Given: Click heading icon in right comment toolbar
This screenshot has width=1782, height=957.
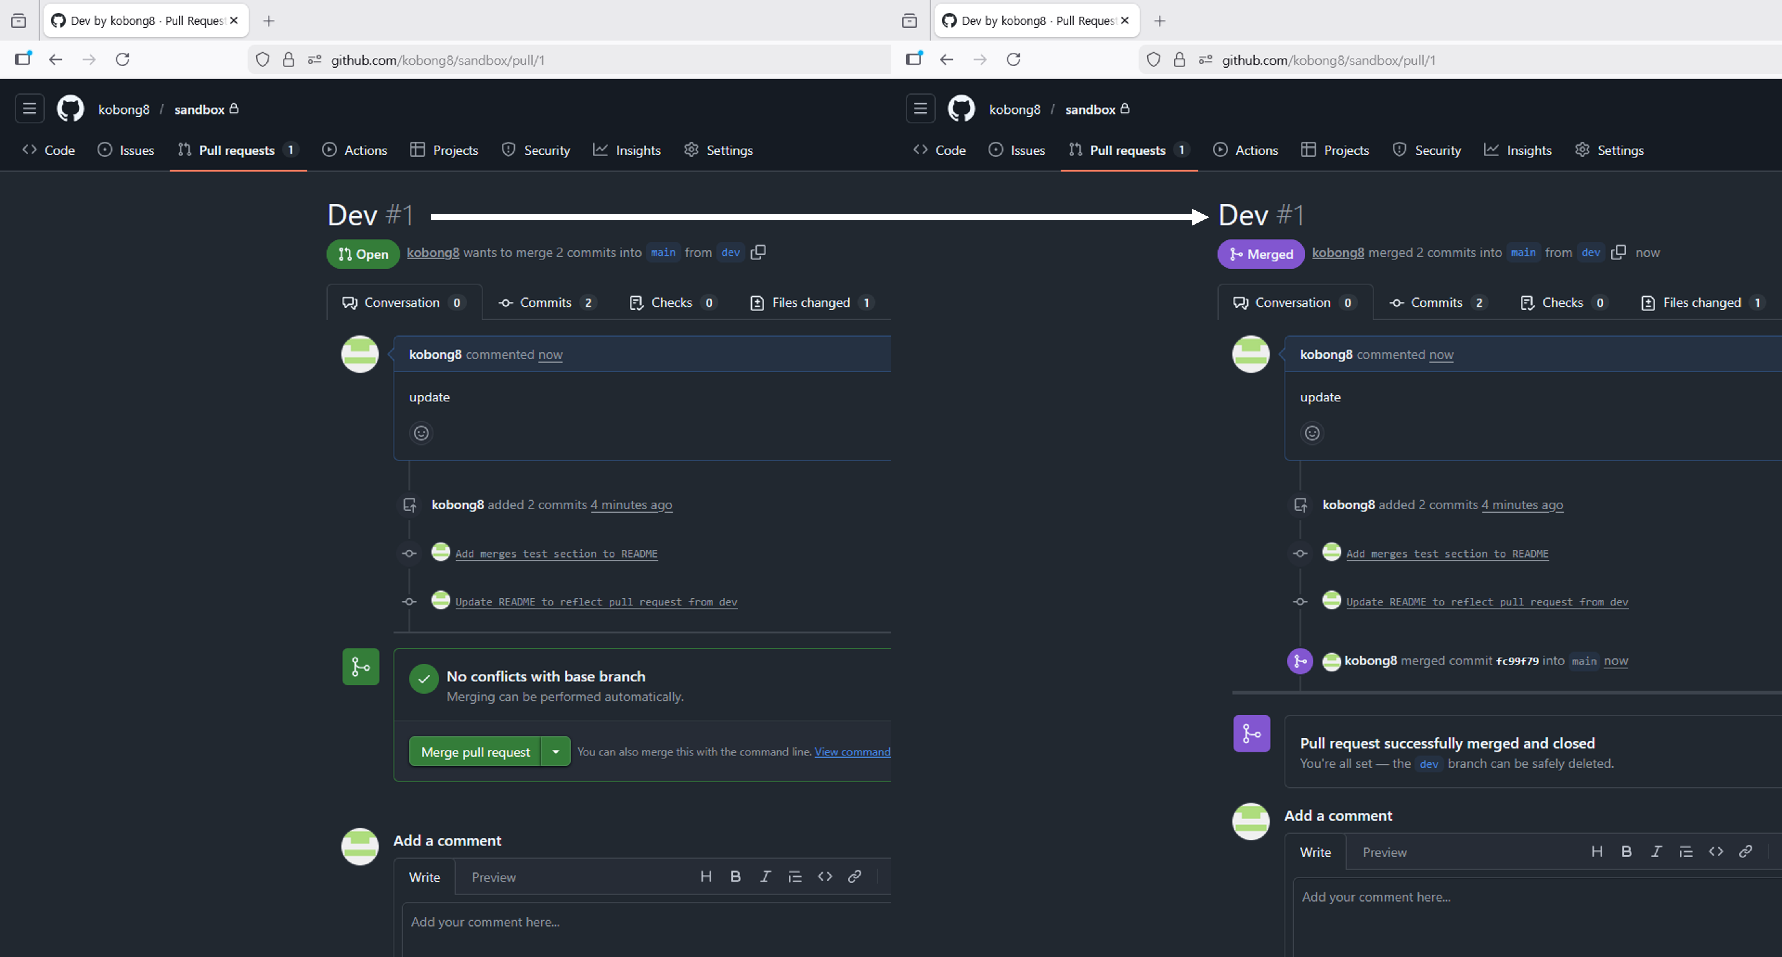Looking at the screenshot, I should (1597, 851).
